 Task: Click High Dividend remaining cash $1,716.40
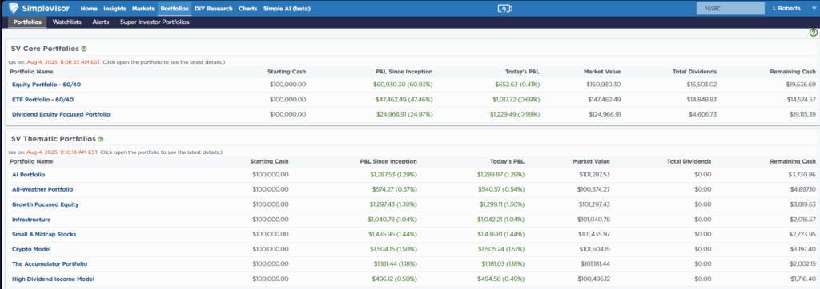[x=802, y=279]
